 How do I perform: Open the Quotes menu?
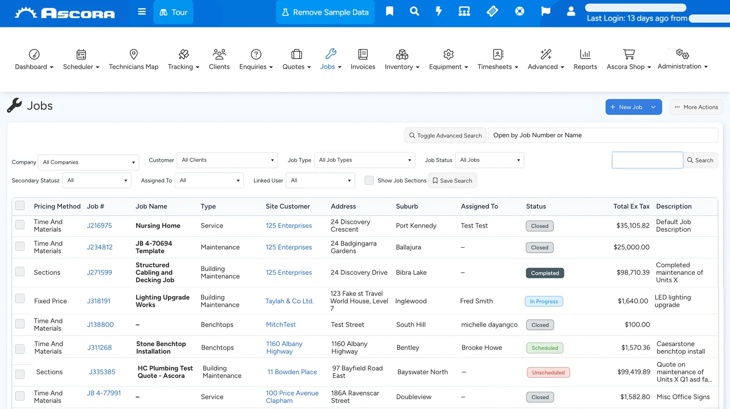pos(296,60)
